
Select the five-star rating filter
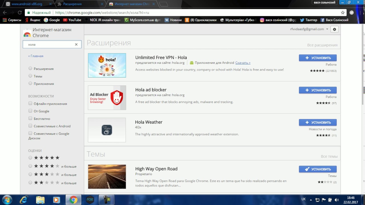pyautogui.click(x=30, y=157)
